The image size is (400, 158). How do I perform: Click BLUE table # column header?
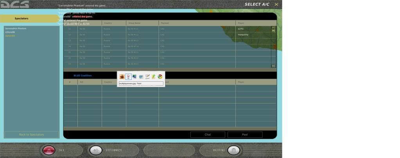coord(70,82)
